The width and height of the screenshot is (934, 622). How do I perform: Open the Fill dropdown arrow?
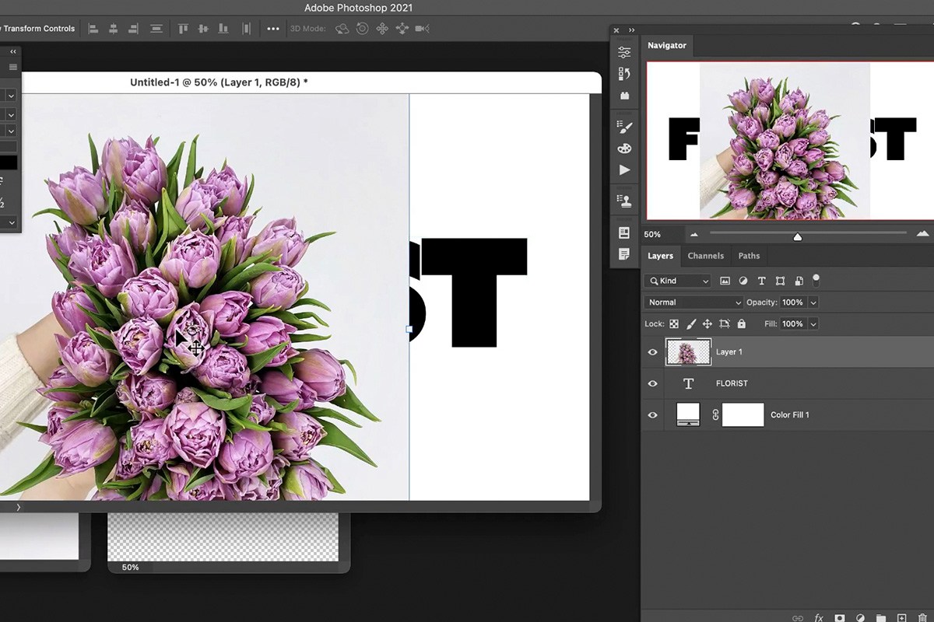coord(813,324)
